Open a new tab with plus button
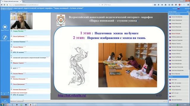The width and height of the screenshot is (190, 106). (24, 1)
